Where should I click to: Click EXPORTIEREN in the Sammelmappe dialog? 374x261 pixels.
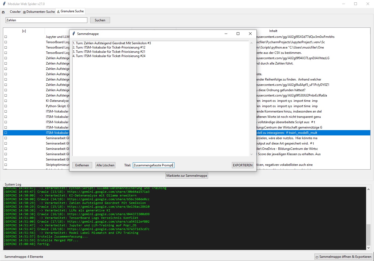click(x=242, y=165)
